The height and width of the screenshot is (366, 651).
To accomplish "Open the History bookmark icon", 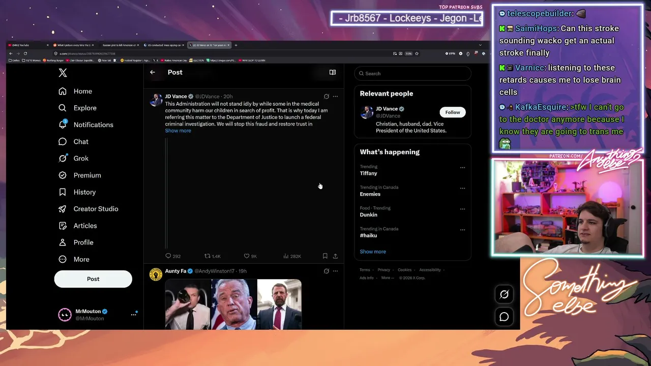I will click(x=63, y=192).
